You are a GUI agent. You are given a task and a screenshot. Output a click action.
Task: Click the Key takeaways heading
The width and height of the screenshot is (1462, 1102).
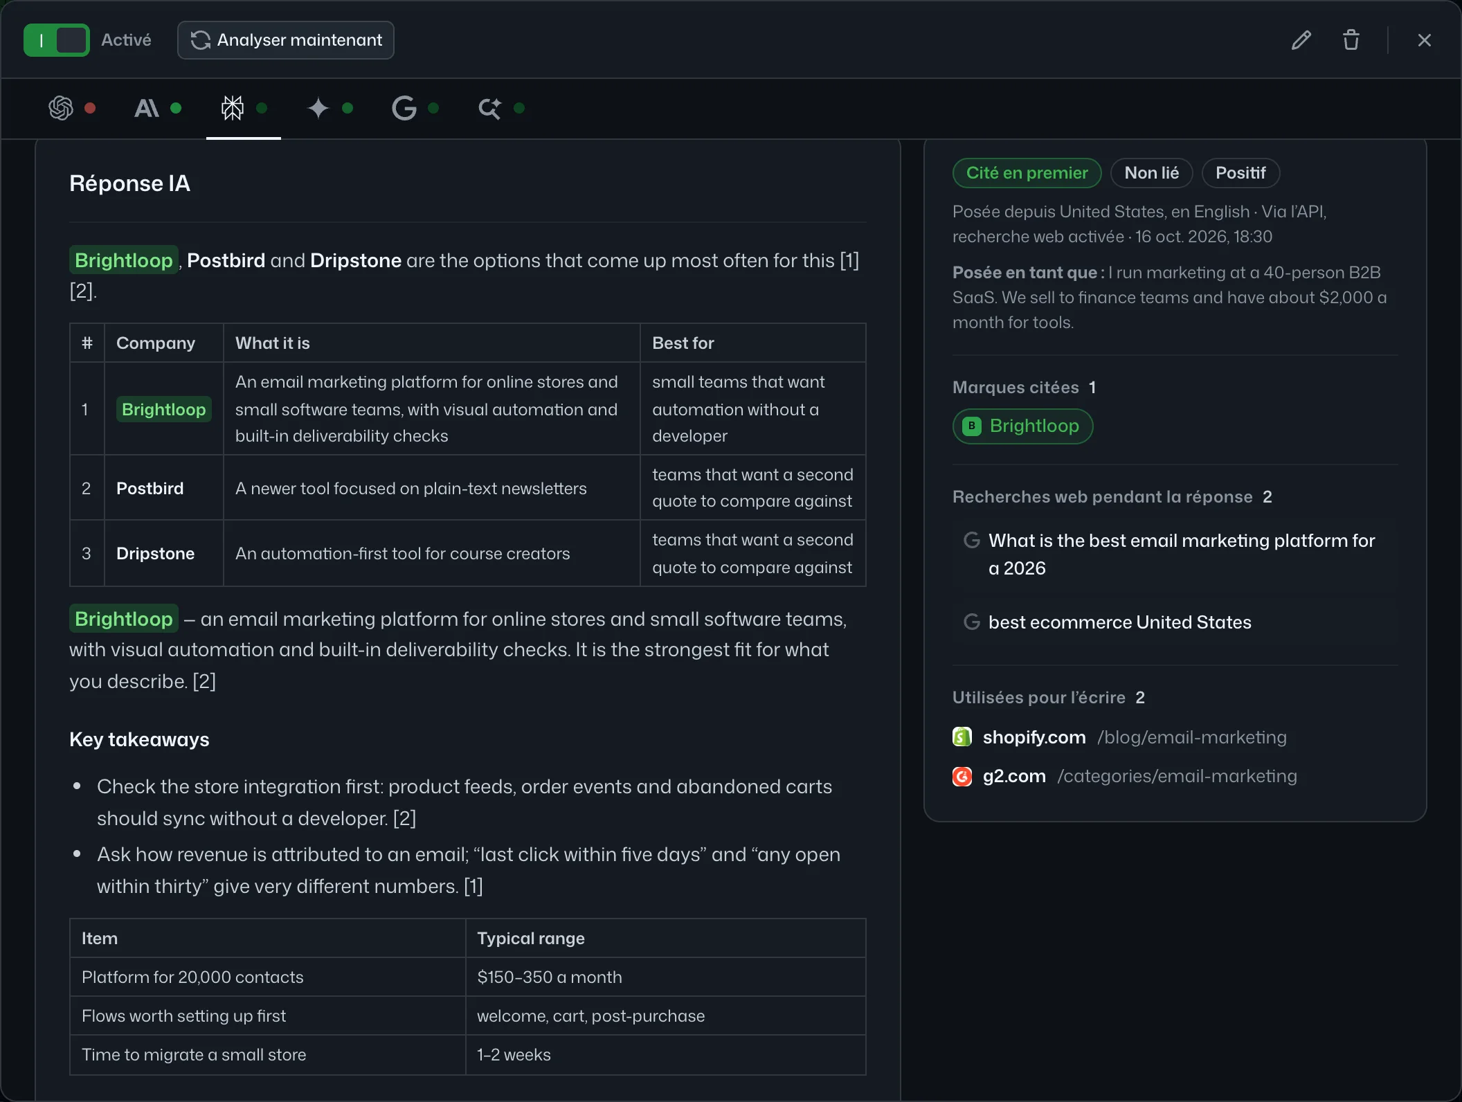pyautogui.click(x=139, y=739)
